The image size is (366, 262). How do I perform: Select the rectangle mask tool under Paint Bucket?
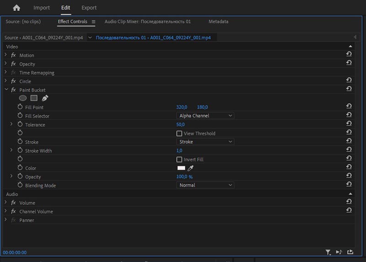tap(34, 98)
